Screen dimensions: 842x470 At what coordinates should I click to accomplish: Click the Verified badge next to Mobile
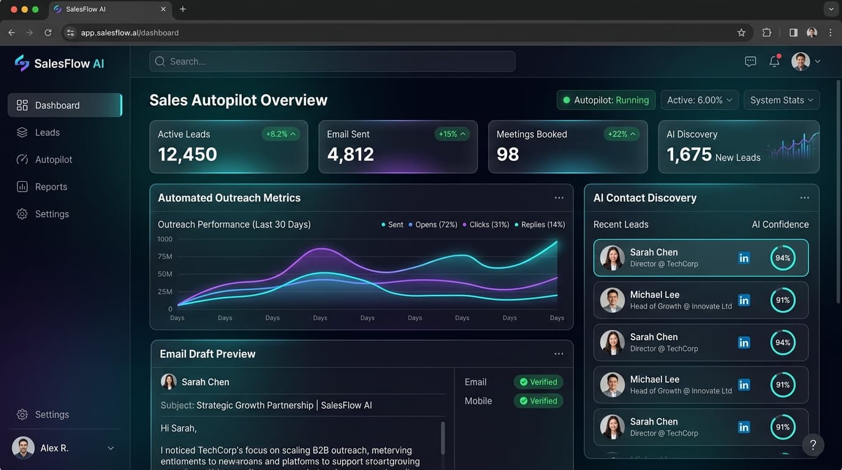[538, 401]
